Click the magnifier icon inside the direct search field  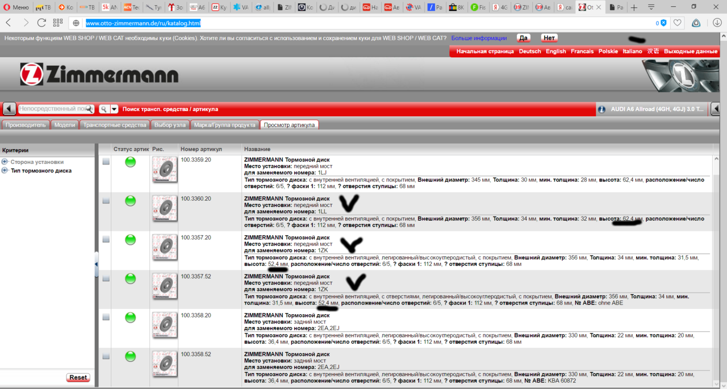[x=89, y=109]
